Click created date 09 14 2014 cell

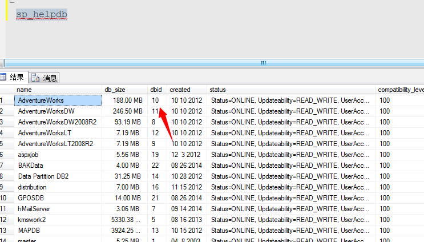pos(187,209)
